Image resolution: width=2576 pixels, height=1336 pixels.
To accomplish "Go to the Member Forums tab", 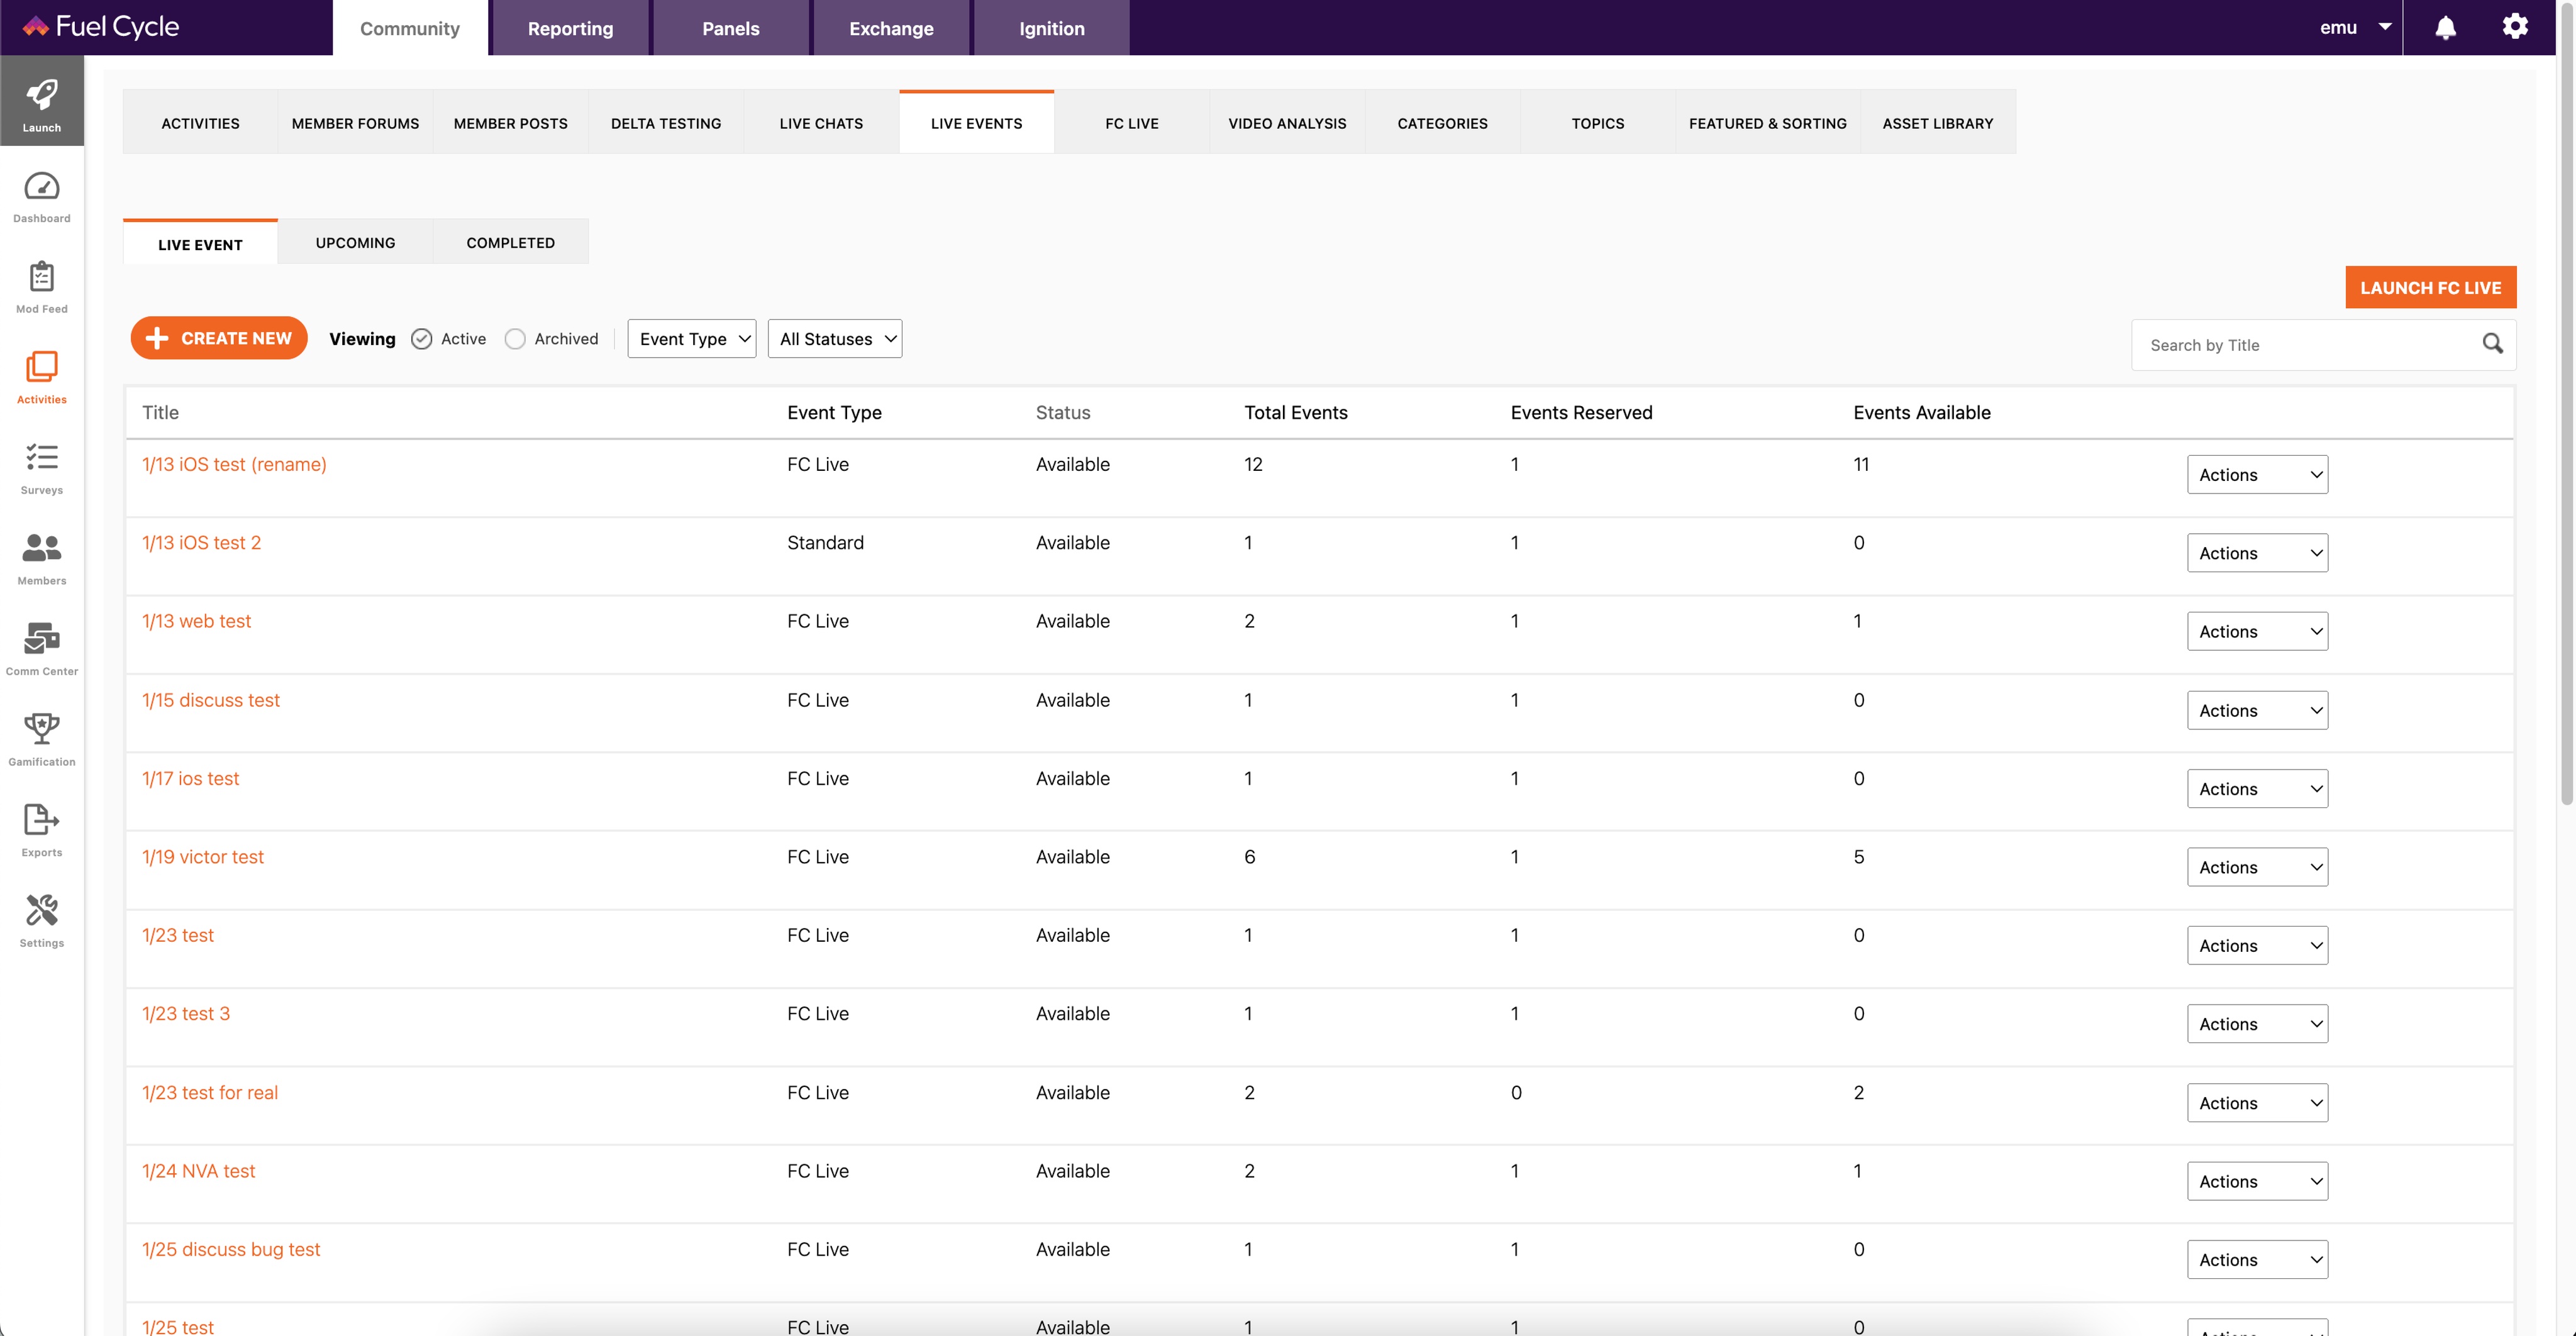I will click(x=355, y=123).
